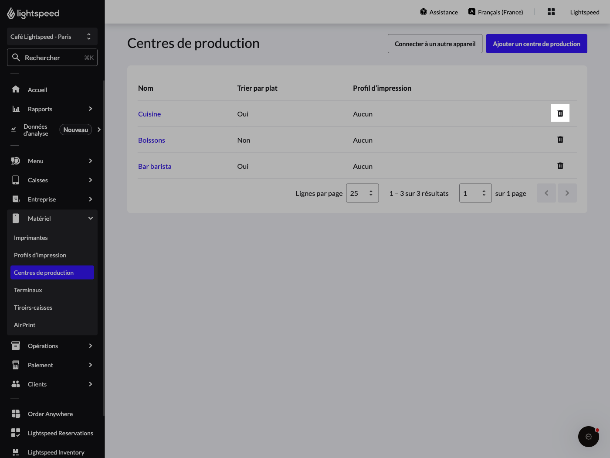The height and width of the screenshot is (458, 610).
Task: Click the Clients people icon
Action: click(16, 384)
